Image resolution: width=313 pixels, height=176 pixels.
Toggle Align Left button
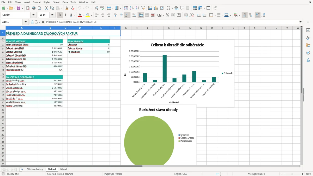click(x=97, y=15)
